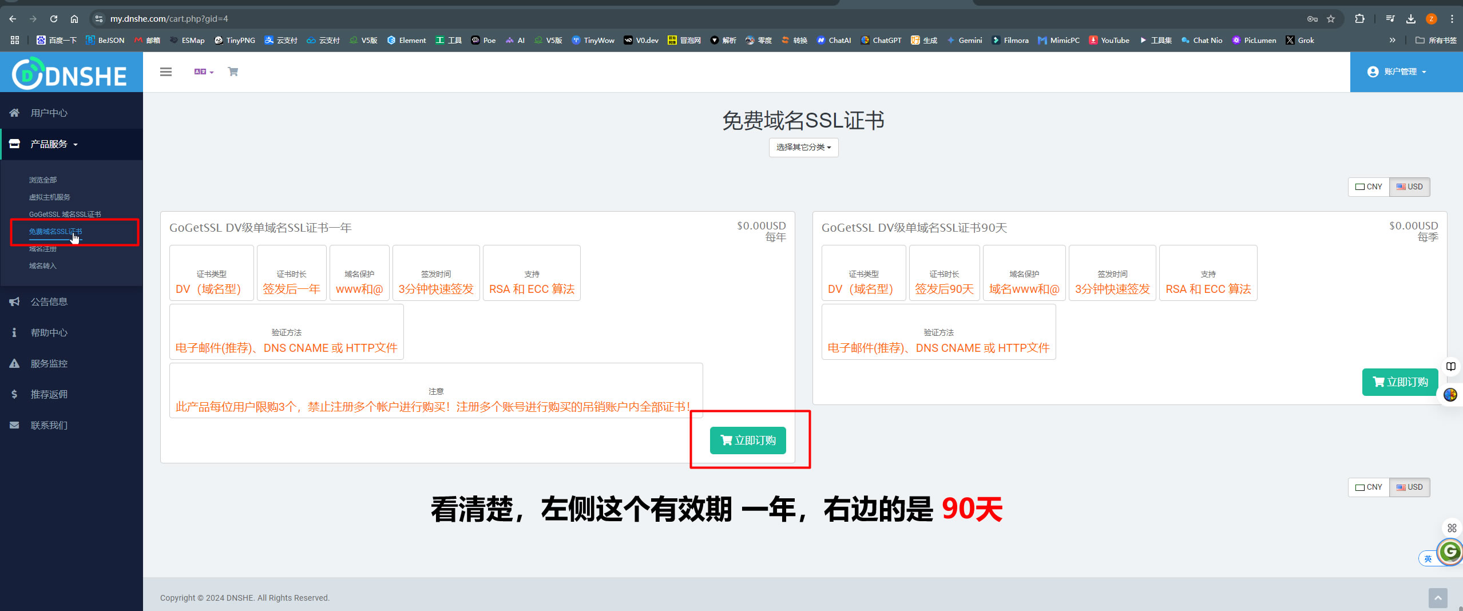
Task: Expand the 账户管理 account dropdown
Action: [x=1397, y=72]
